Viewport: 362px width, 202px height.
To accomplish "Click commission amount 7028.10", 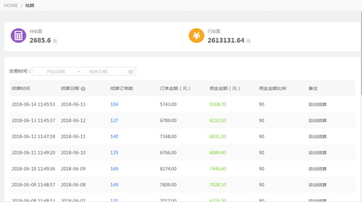I will click(x=218, y=185).
